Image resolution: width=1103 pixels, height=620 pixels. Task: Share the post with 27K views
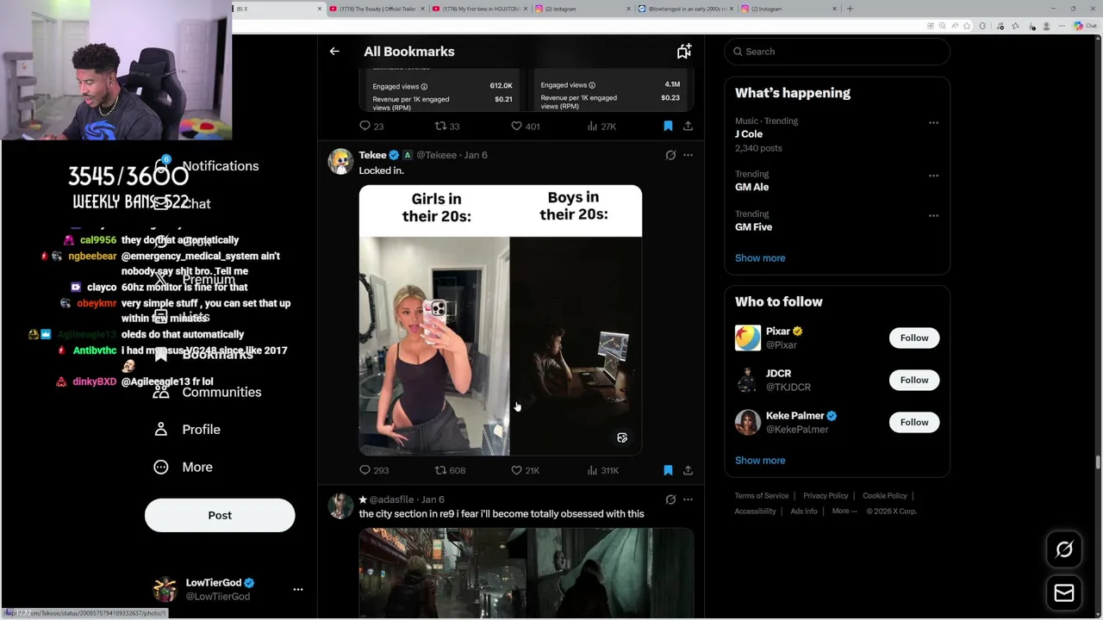pos(688,126)
